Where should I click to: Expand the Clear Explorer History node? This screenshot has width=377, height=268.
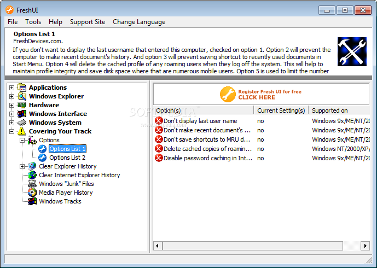point(22,166)
